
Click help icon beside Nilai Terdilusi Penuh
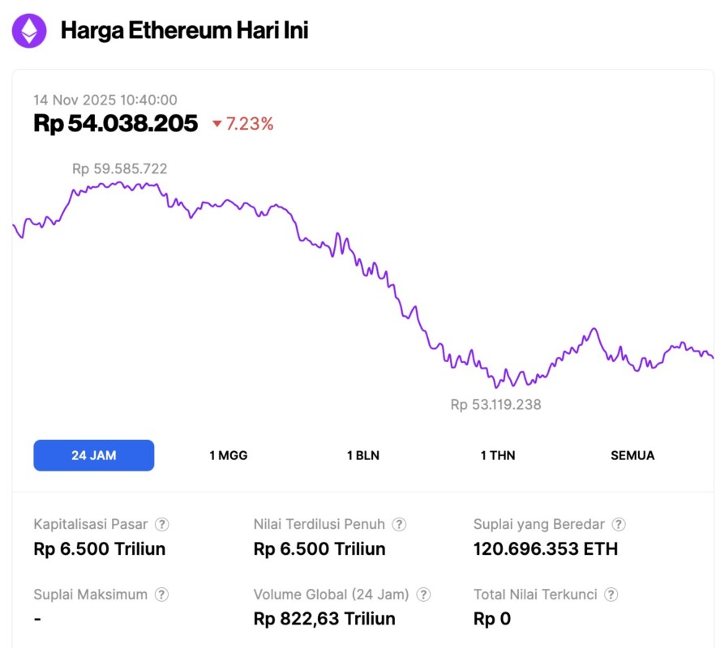pyautogui.click(x=399, y=525)
